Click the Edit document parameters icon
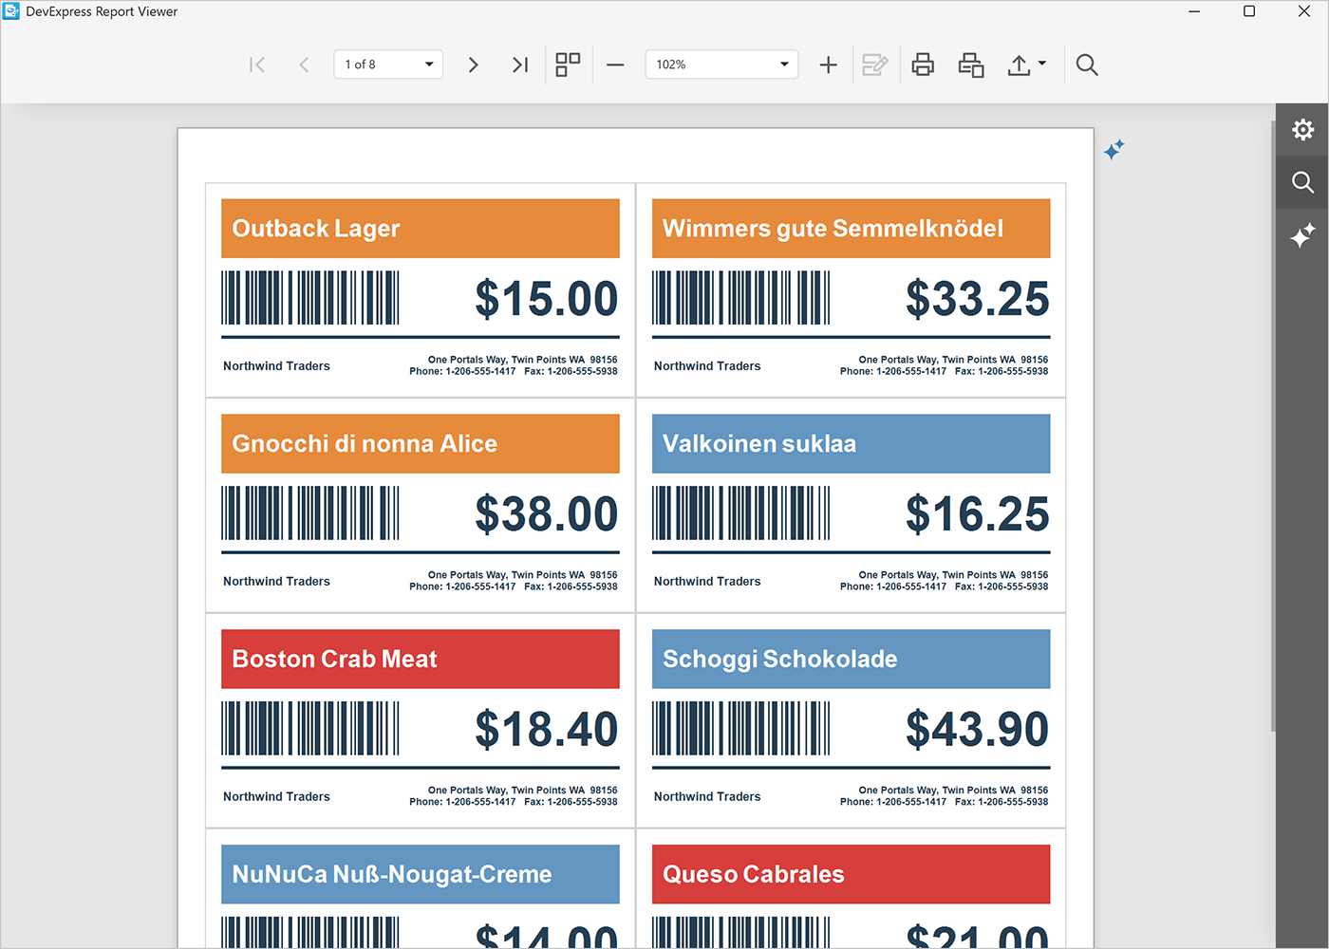Image resolution: width=1329 pixels, height=949 pixels. point(874,65)
